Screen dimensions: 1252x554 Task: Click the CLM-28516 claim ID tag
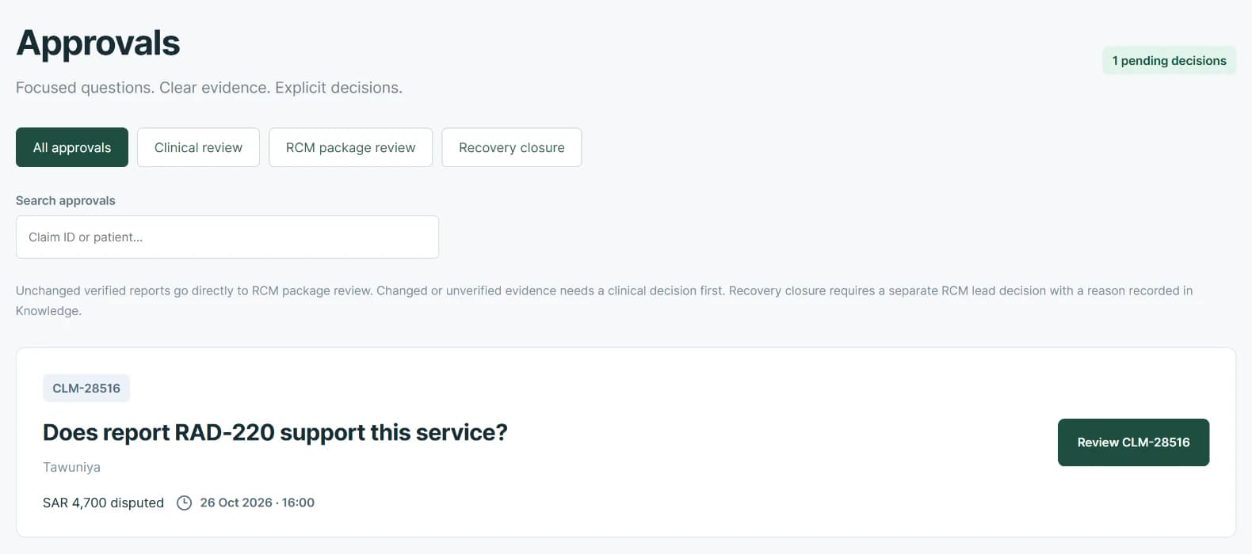(x=86, y=388)
